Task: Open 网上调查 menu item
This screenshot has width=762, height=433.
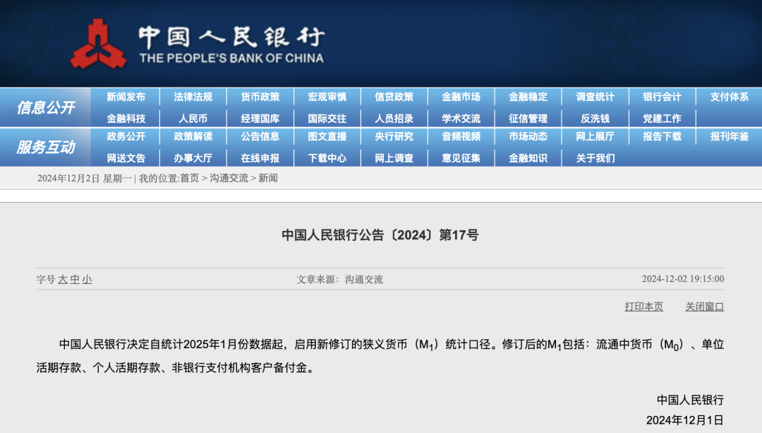Action: pyautogui.click(x=394, y=158)
